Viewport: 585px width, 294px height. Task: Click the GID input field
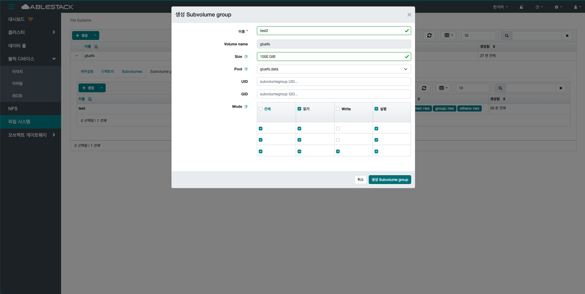(334, 94)
